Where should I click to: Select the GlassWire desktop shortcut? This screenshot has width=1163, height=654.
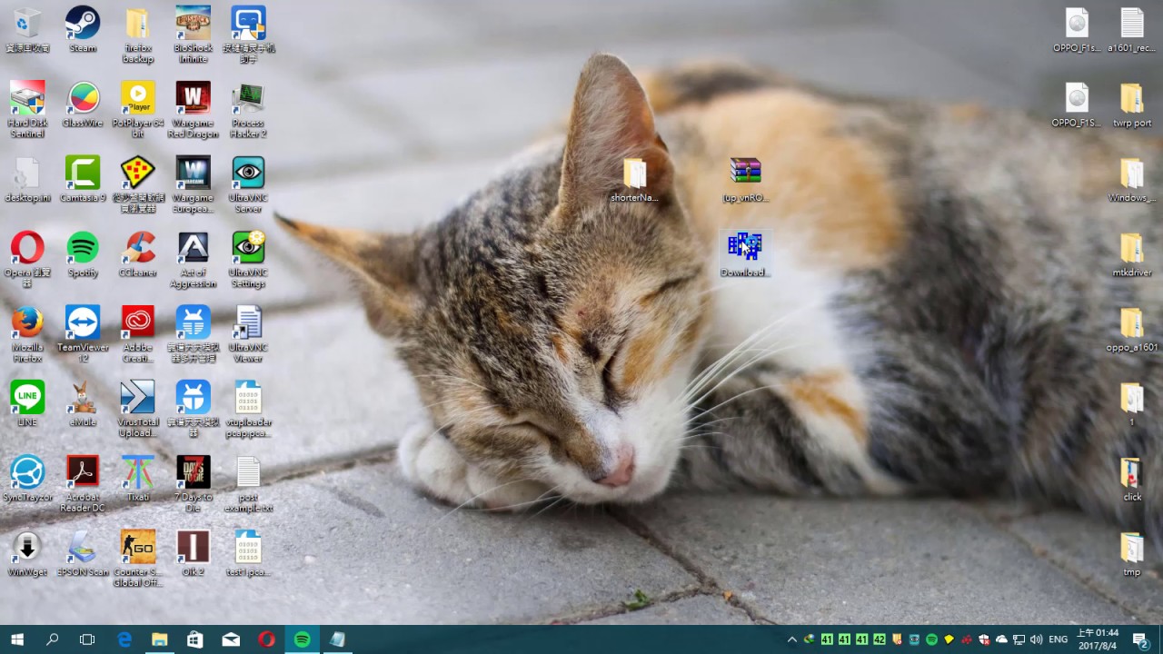click(x=83, y=104)
